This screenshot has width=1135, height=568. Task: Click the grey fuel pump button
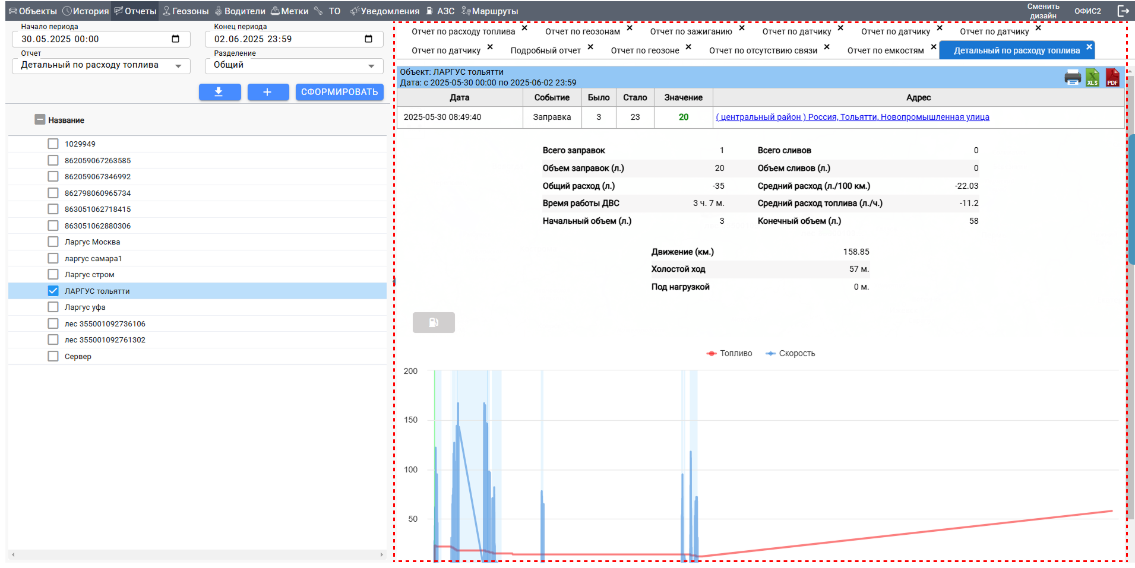434,322
